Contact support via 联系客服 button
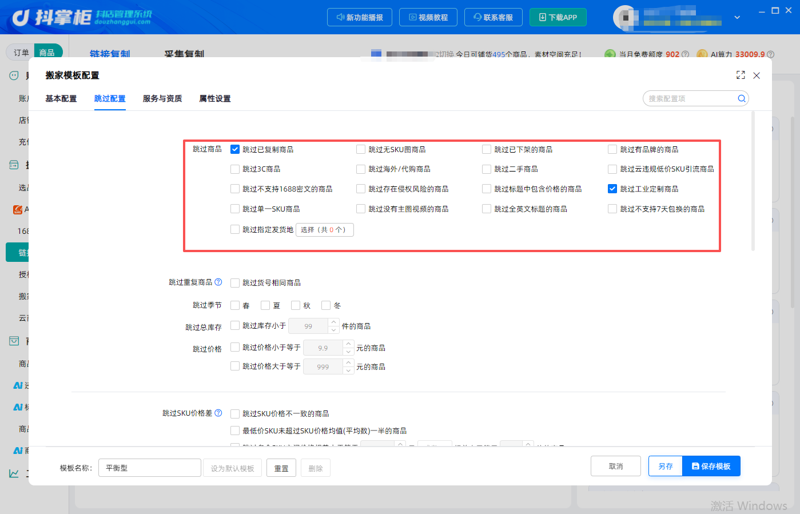The width and height of the screenshot is (800, 514). [x=493, y=17]
